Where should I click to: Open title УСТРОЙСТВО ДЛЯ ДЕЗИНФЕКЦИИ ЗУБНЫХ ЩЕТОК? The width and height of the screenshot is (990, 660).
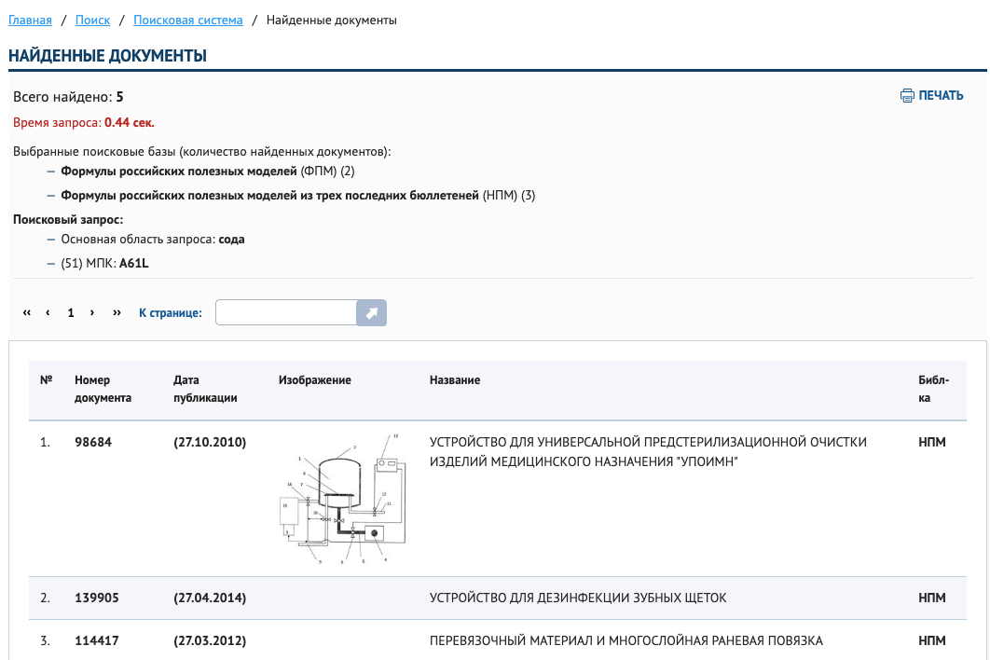pos(577,598)
